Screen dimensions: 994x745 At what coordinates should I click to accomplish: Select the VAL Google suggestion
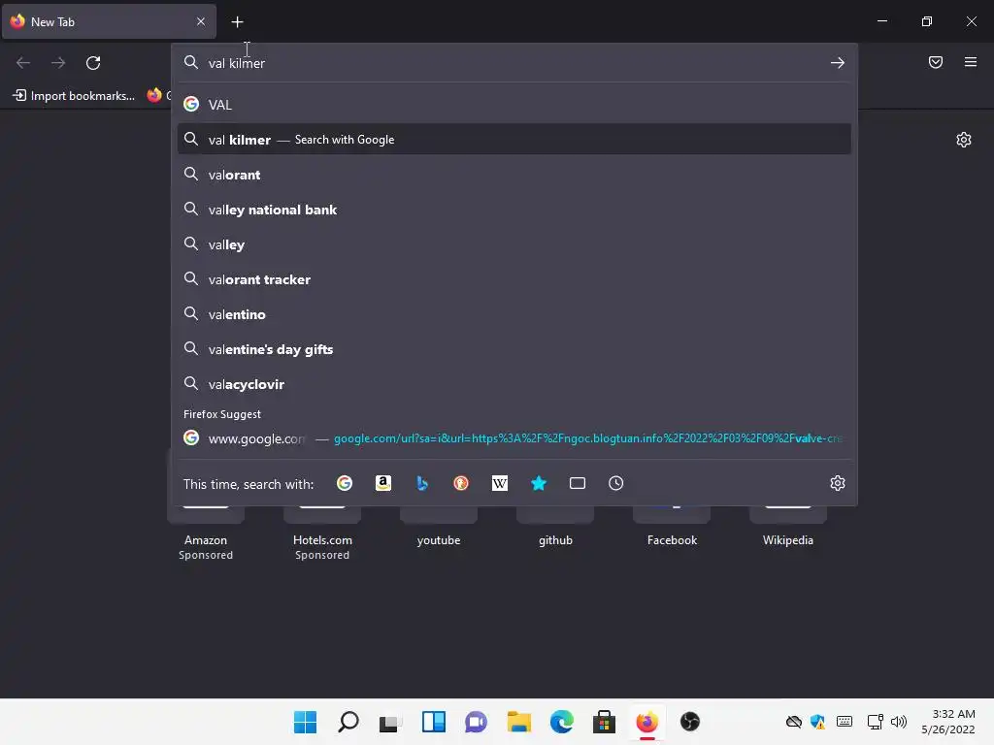(x=514, y=105)
